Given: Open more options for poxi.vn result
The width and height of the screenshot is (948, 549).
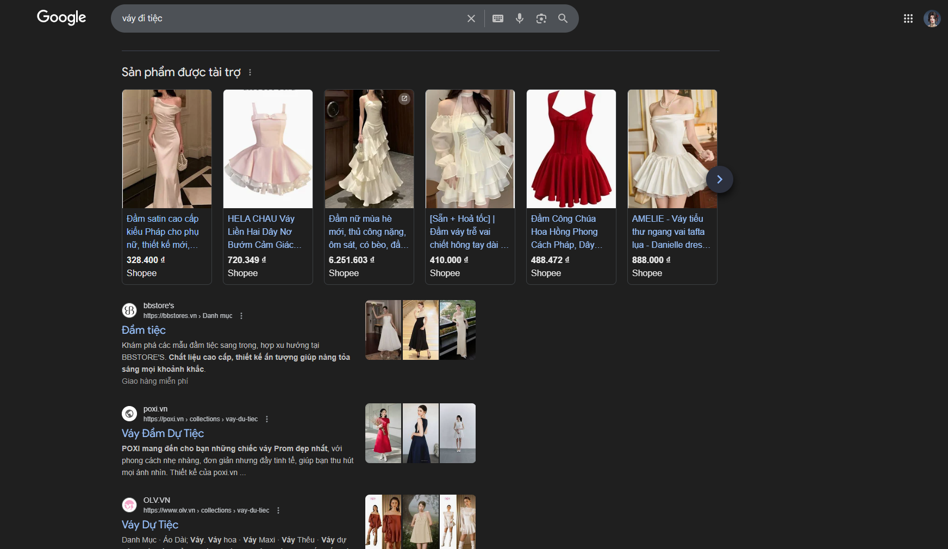Looking at the screenshot, I should 267,419.
